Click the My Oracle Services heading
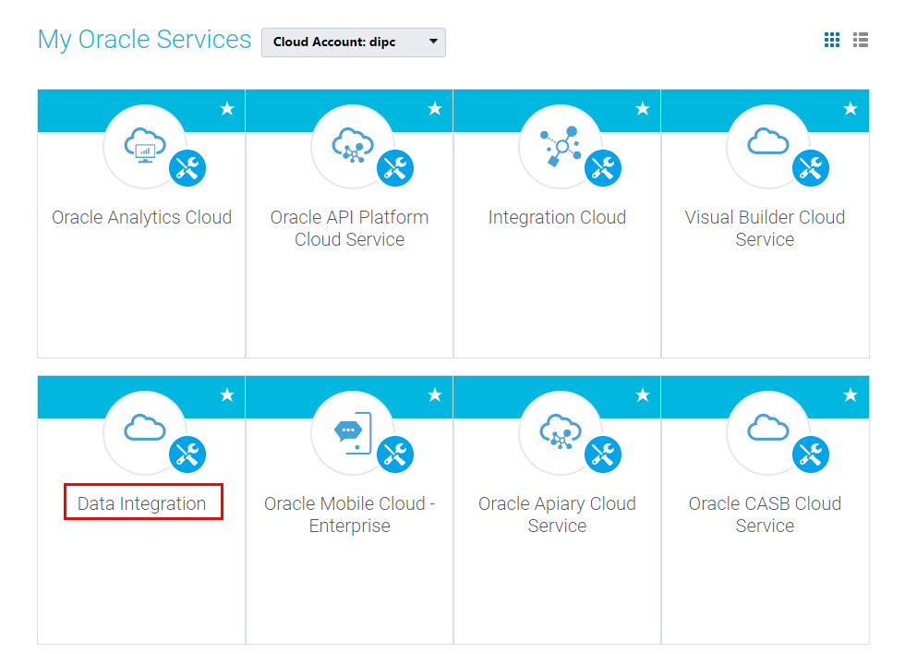 [144, 40]
